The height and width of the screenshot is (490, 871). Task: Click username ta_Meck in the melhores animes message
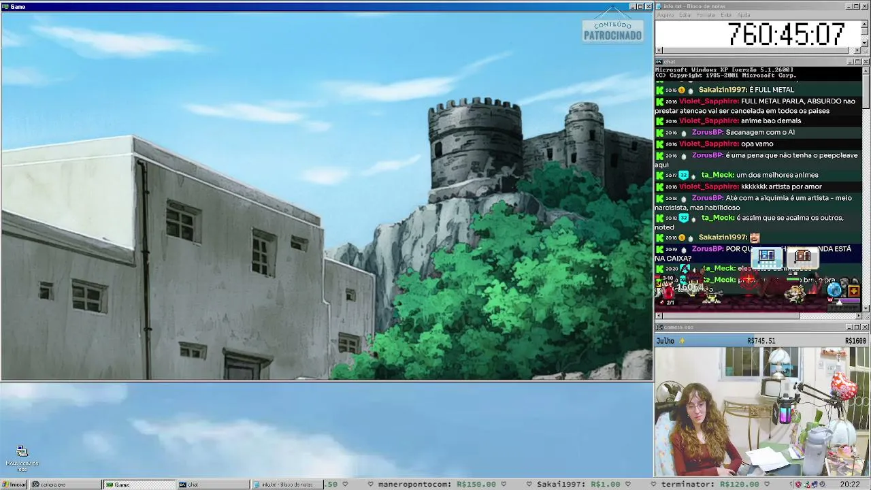(x=718, y=176)
